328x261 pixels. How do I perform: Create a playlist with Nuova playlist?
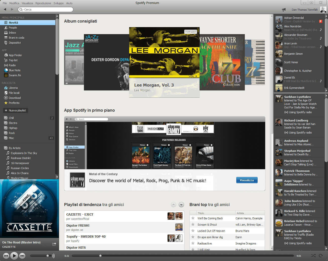tap(15, 110)
